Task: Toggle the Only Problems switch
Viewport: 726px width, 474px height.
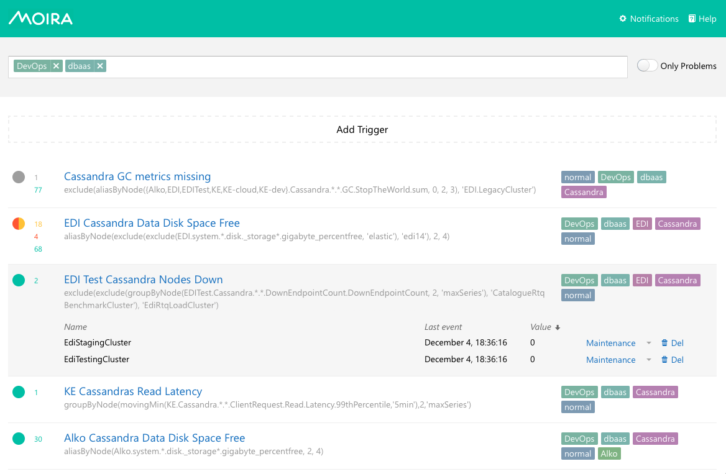Action: point(647,66)
